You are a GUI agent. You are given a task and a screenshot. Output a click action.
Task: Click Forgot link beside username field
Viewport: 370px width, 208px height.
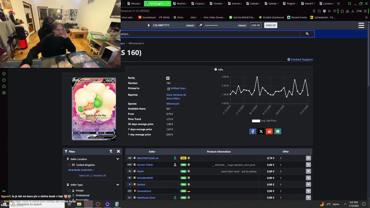pos(190,25)
